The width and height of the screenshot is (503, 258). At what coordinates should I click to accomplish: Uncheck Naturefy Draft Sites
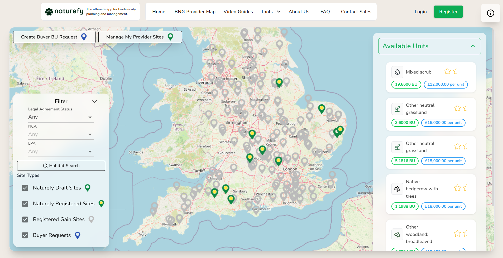25,188
